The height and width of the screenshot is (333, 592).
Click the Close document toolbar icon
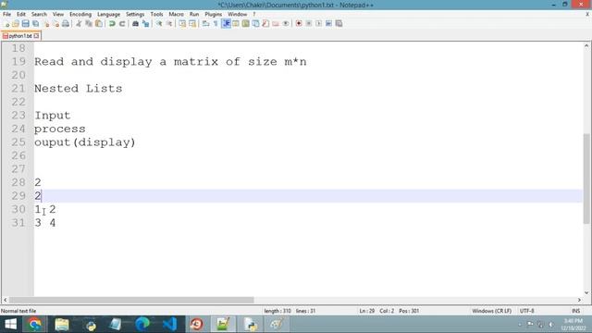46,24
